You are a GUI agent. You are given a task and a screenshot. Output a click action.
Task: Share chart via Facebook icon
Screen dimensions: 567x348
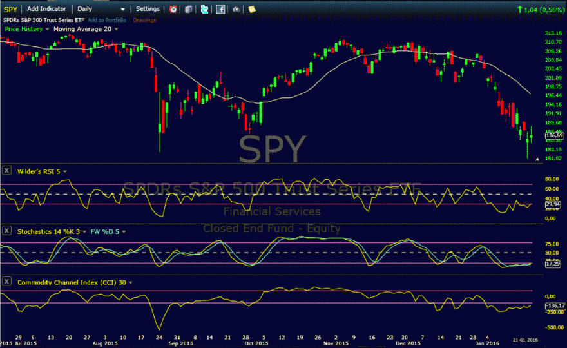220,9
